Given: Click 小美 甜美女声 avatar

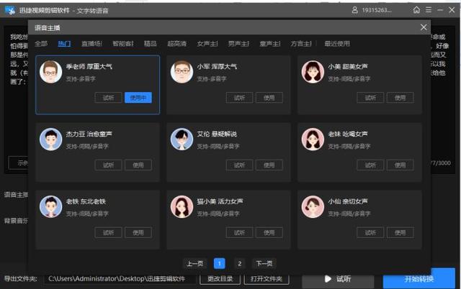Looking at the screenshot, I should (313, 72).
